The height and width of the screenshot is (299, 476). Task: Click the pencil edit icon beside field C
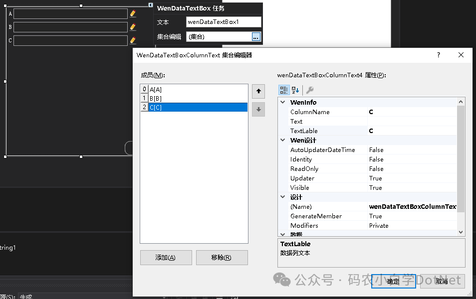[133, 41]
